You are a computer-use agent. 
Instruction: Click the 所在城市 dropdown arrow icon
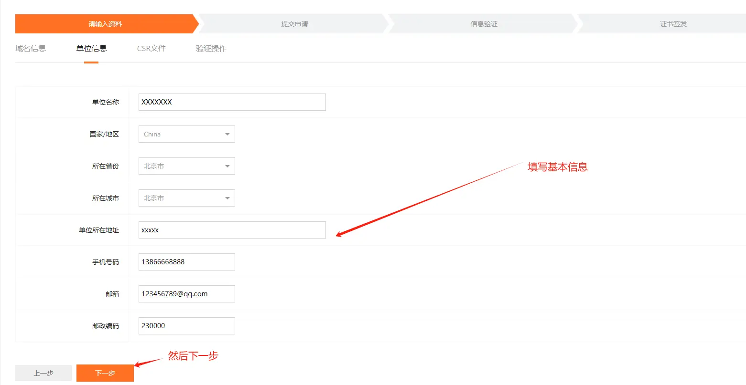[x=227, y=198]
